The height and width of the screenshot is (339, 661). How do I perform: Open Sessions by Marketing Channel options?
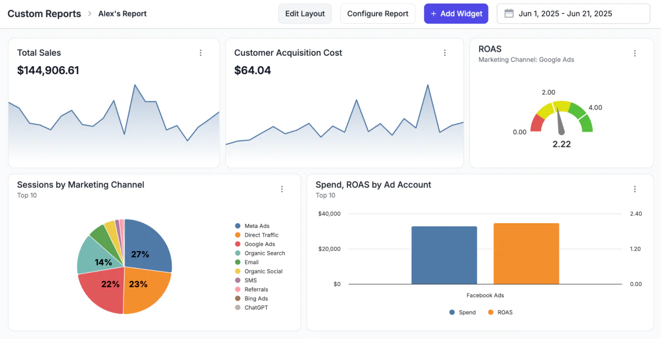click(x=282, y=189)
